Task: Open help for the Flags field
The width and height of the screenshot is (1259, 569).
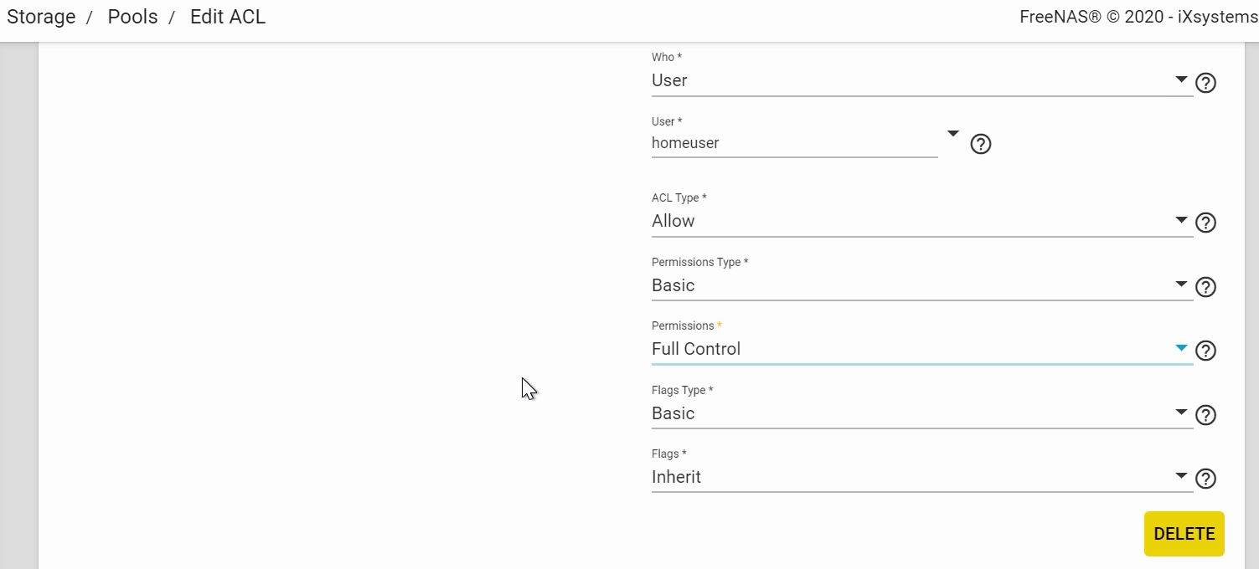Action: (x=1205, y=479)
